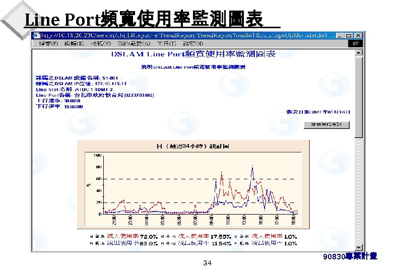
Task: Open the 編輯(E) menu
Action: (x=74, y=44)
